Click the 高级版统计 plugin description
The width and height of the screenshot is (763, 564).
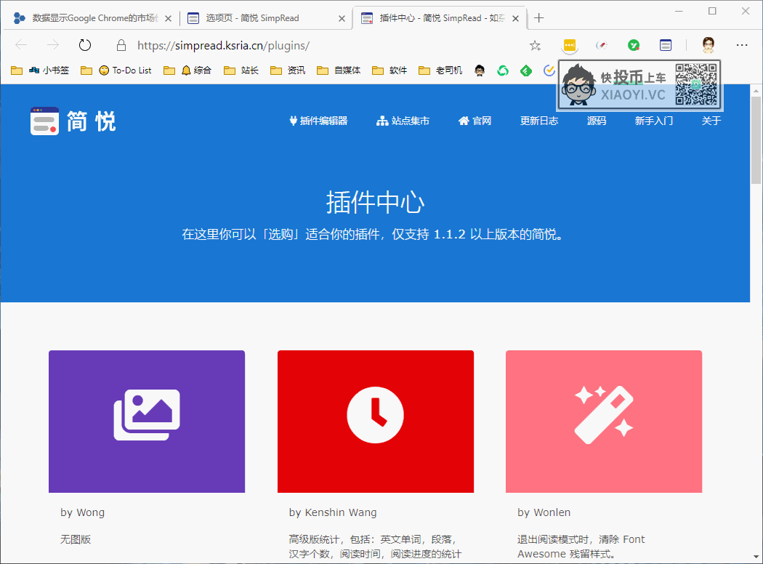[375, 547]
